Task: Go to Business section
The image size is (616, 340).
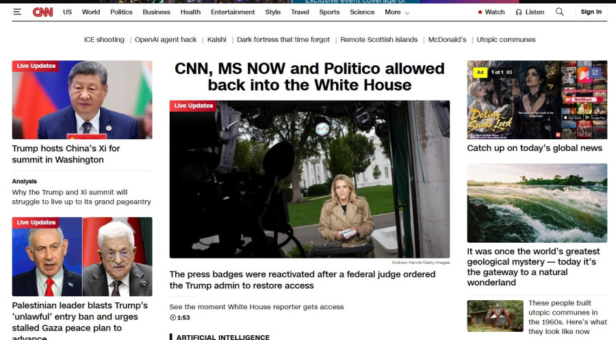Action: coord(156,12)
